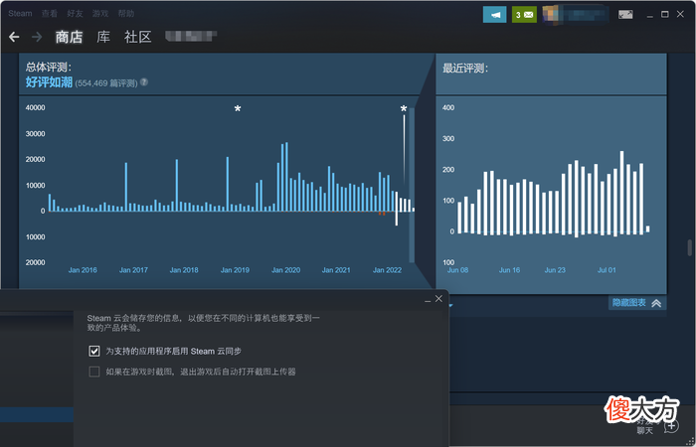This screenshot has width=696, height=447.
Task: Minimize the settings dialog window
Action: [x=428, y=300]
